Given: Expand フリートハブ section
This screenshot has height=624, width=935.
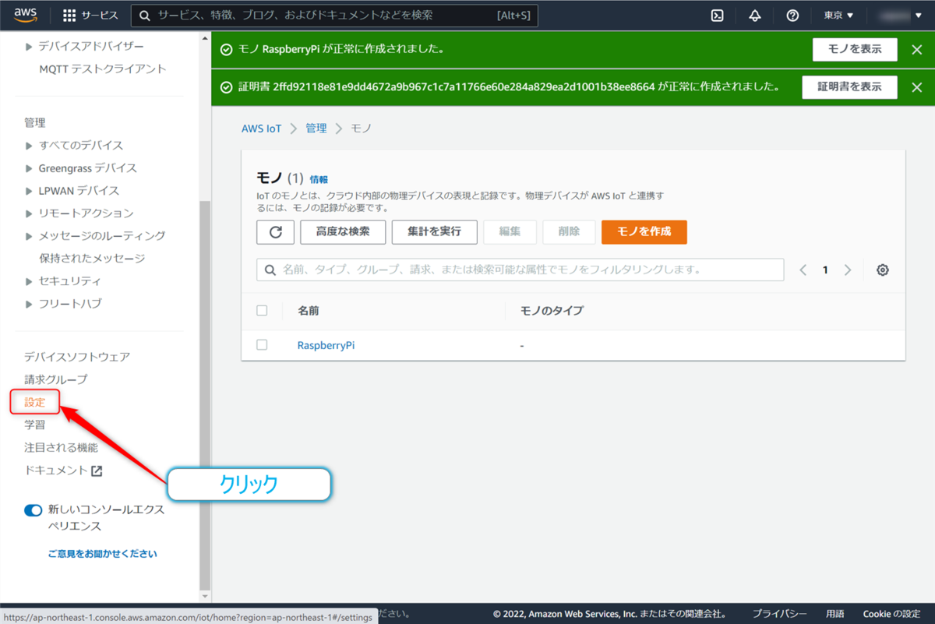Looking at the screenshot, I should tap(29, 304).
